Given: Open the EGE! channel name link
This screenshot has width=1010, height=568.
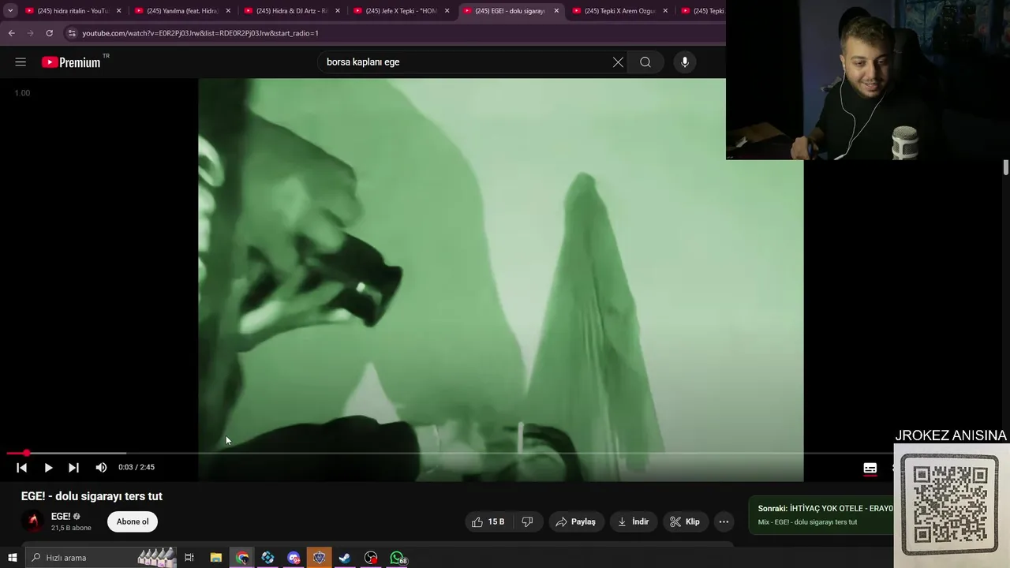Looking at the screenshot, I should pyautogui.click(x=61, y=517).
